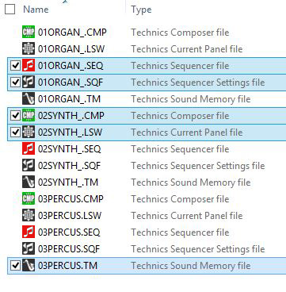The image size is (286, 292).
Task: Uncheck the 01ORGAN_.SEQ checkbox
Action: (15, 66)
